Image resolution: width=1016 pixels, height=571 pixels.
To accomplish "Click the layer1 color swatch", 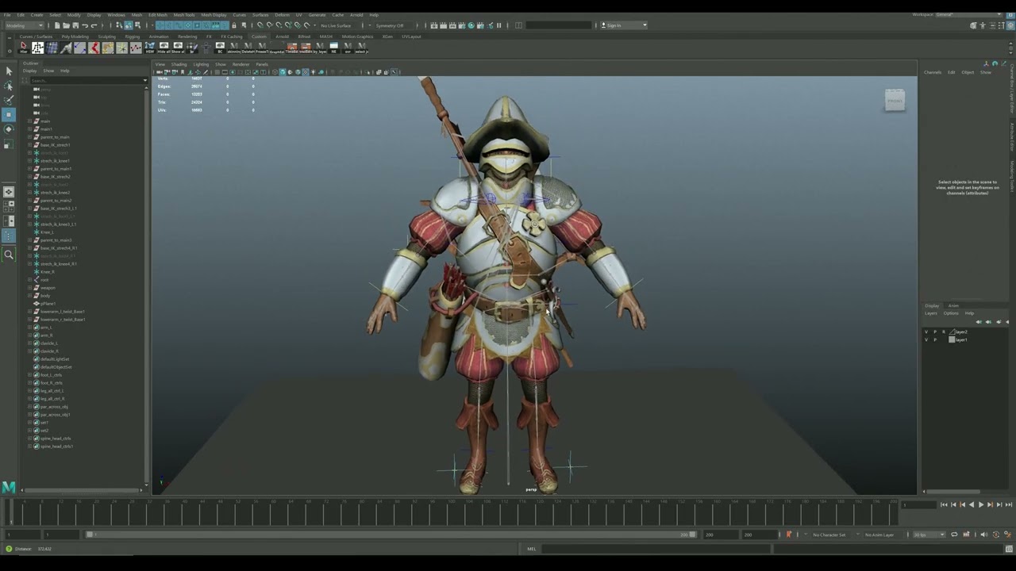I will [x=952, y=339].
